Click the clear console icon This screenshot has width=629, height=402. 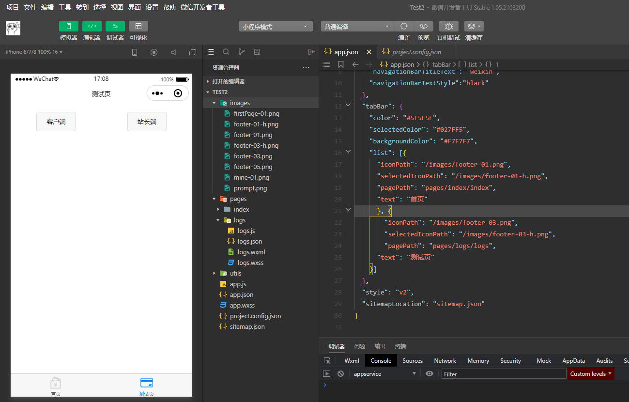(341, 374)
